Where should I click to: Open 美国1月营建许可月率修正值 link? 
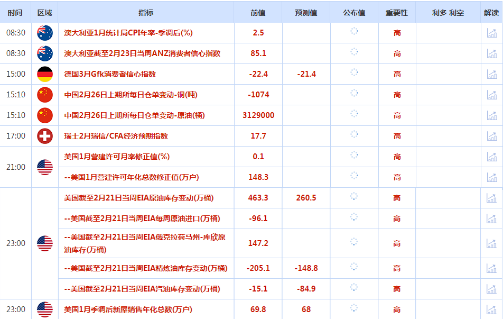click(117, 157)
